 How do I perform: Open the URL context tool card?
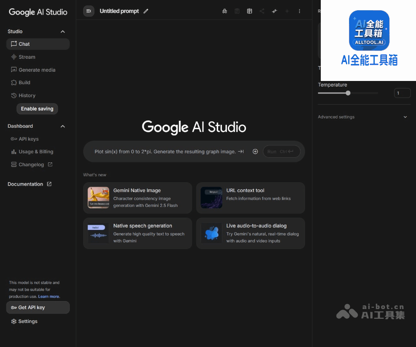pos(251,198)
